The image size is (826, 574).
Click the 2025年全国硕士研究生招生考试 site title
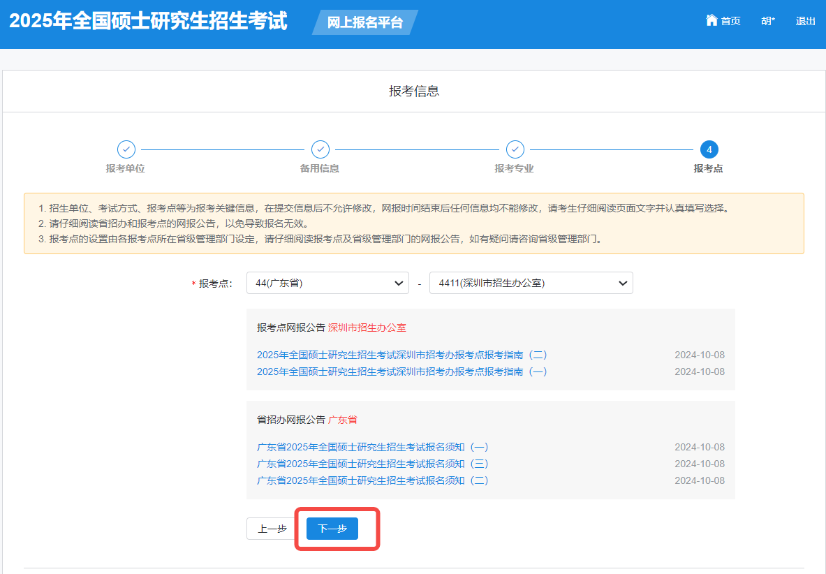coord(148,21)
